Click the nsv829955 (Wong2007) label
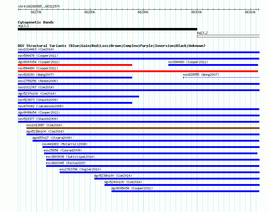 (x=201, y=75)
